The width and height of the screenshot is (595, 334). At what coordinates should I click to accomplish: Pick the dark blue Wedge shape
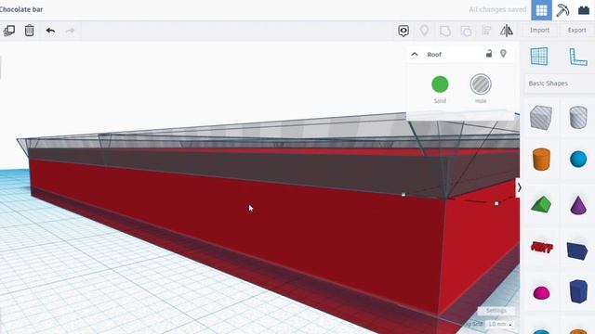point(577,250)
